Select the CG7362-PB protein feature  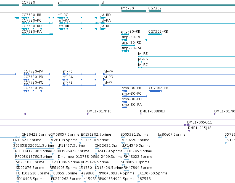[155, 91]
